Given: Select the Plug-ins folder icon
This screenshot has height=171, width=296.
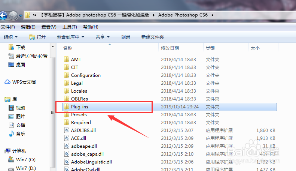Looking at the screenshot, I should [66, 106].
